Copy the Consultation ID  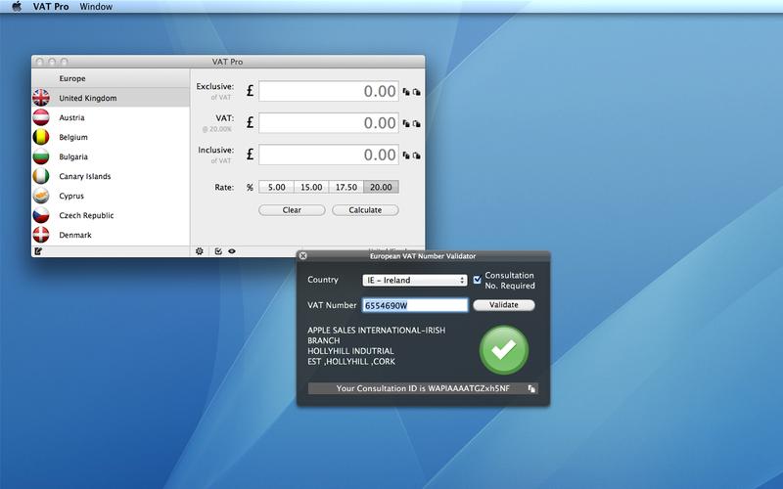click(x=531, y=388)
